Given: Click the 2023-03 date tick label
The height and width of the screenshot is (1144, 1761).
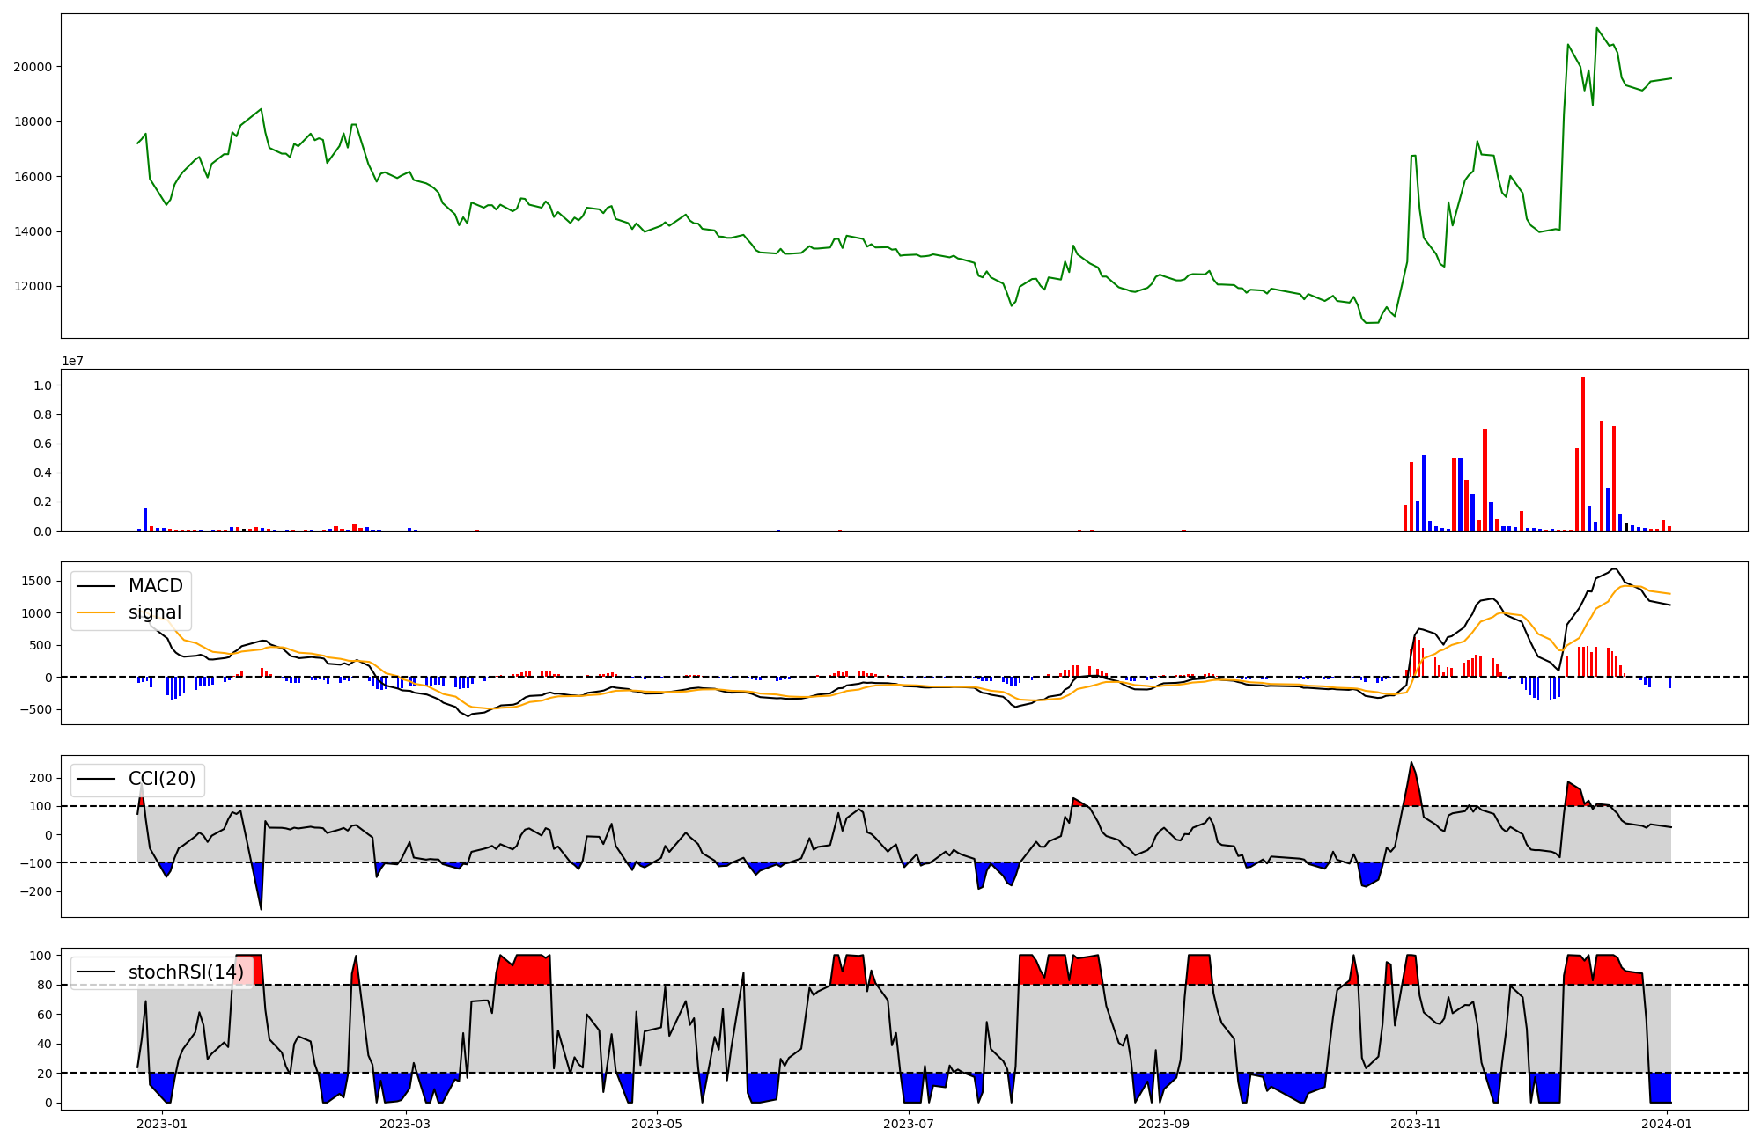Looking at the screenshot, I should tap(406, 1124).
